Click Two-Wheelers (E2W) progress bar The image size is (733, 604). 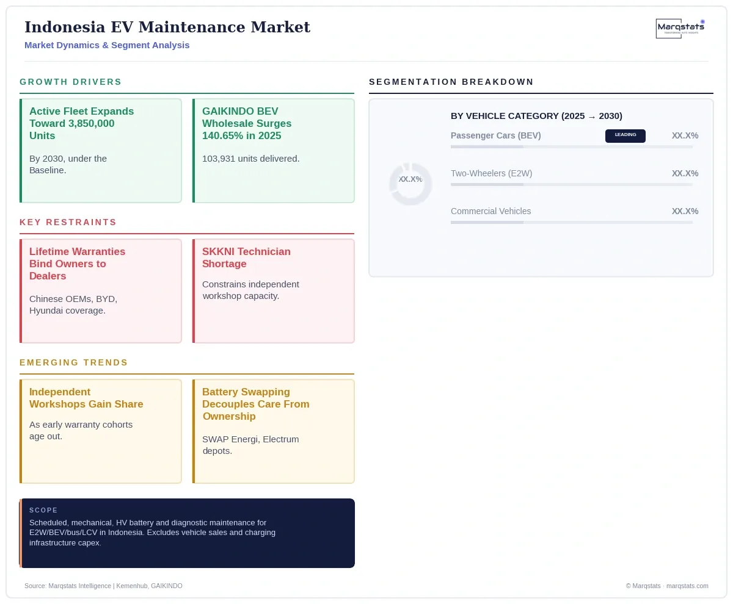pos(572,185)
